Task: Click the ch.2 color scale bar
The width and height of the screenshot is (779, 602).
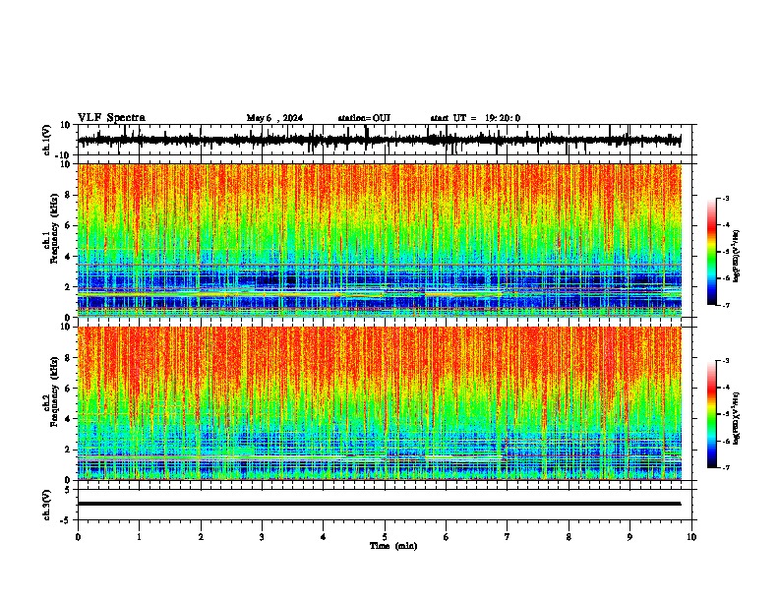Action: tap(711, 414)
